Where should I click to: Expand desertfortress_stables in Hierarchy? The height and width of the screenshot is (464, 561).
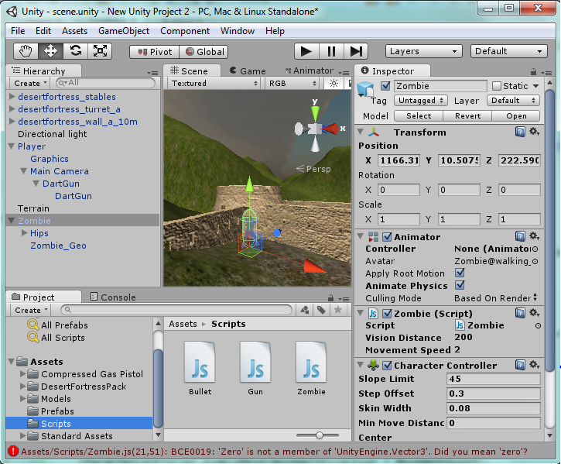[12, 96]
